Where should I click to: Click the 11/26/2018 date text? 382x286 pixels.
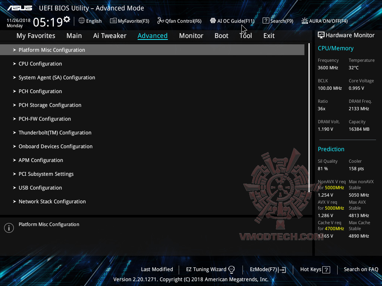19,20
